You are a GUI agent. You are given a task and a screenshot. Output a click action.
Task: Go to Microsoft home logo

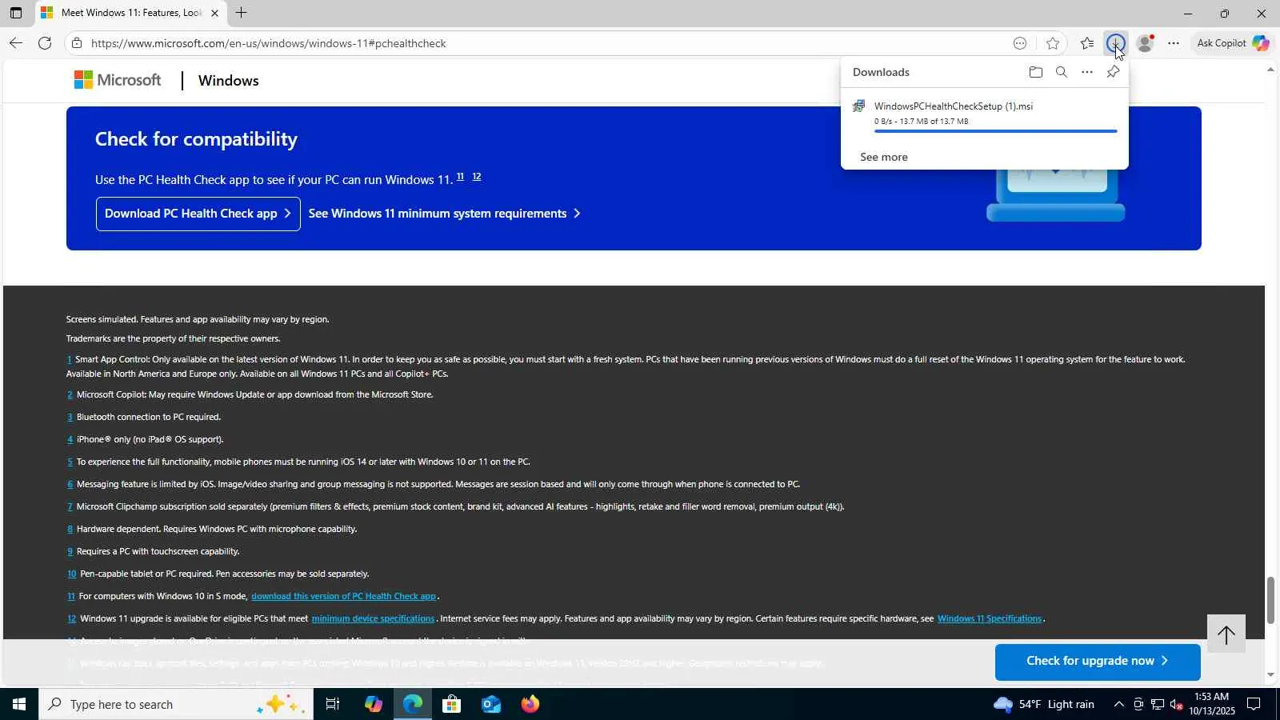click(118, 80)
